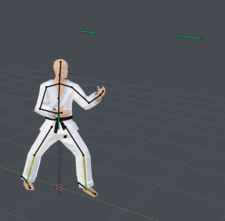Click the small black patch on the jacket hem
Image resolution: width=225 pixels, height=221 pixels.
click(65, 136)
